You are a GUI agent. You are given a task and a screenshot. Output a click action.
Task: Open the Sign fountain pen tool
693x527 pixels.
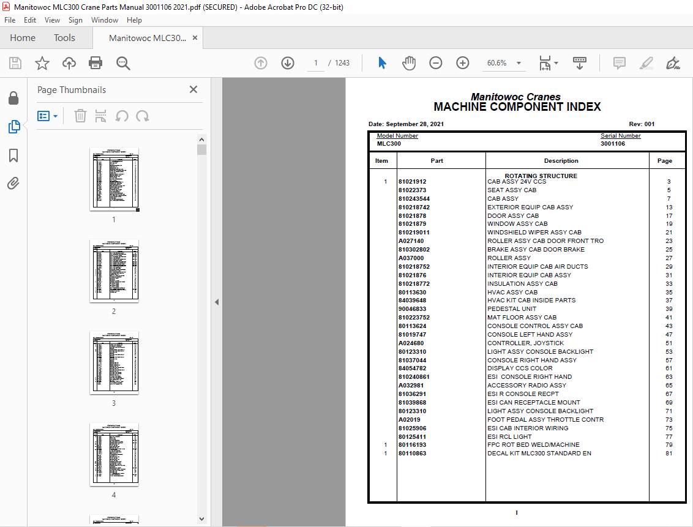[673, 63]
